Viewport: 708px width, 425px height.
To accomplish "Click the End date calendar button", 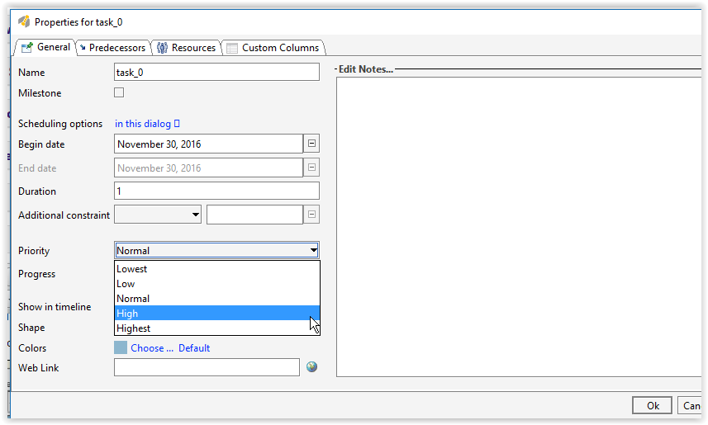I will (x=311, y=168).
